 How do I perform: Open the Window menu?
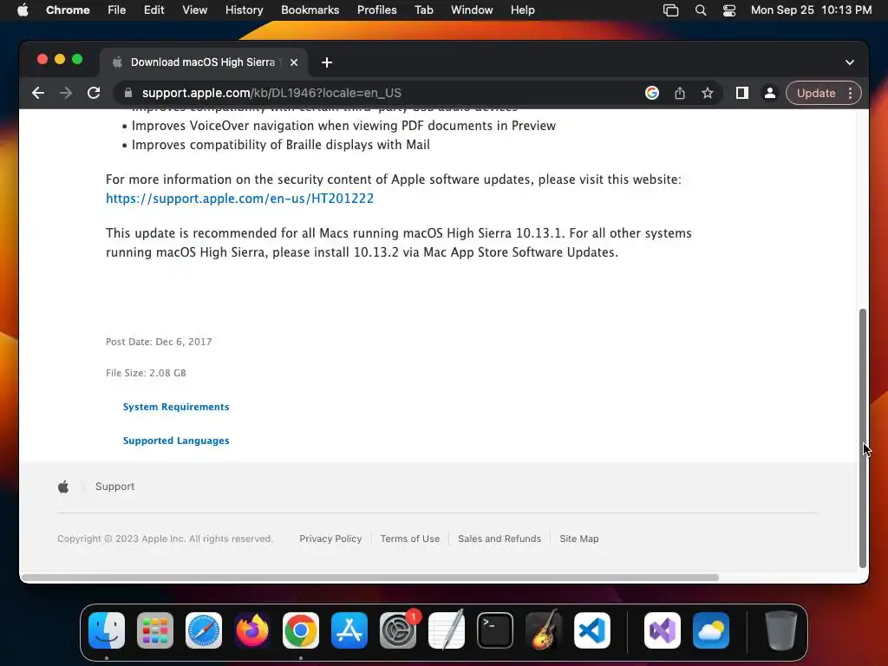point(472,10)
